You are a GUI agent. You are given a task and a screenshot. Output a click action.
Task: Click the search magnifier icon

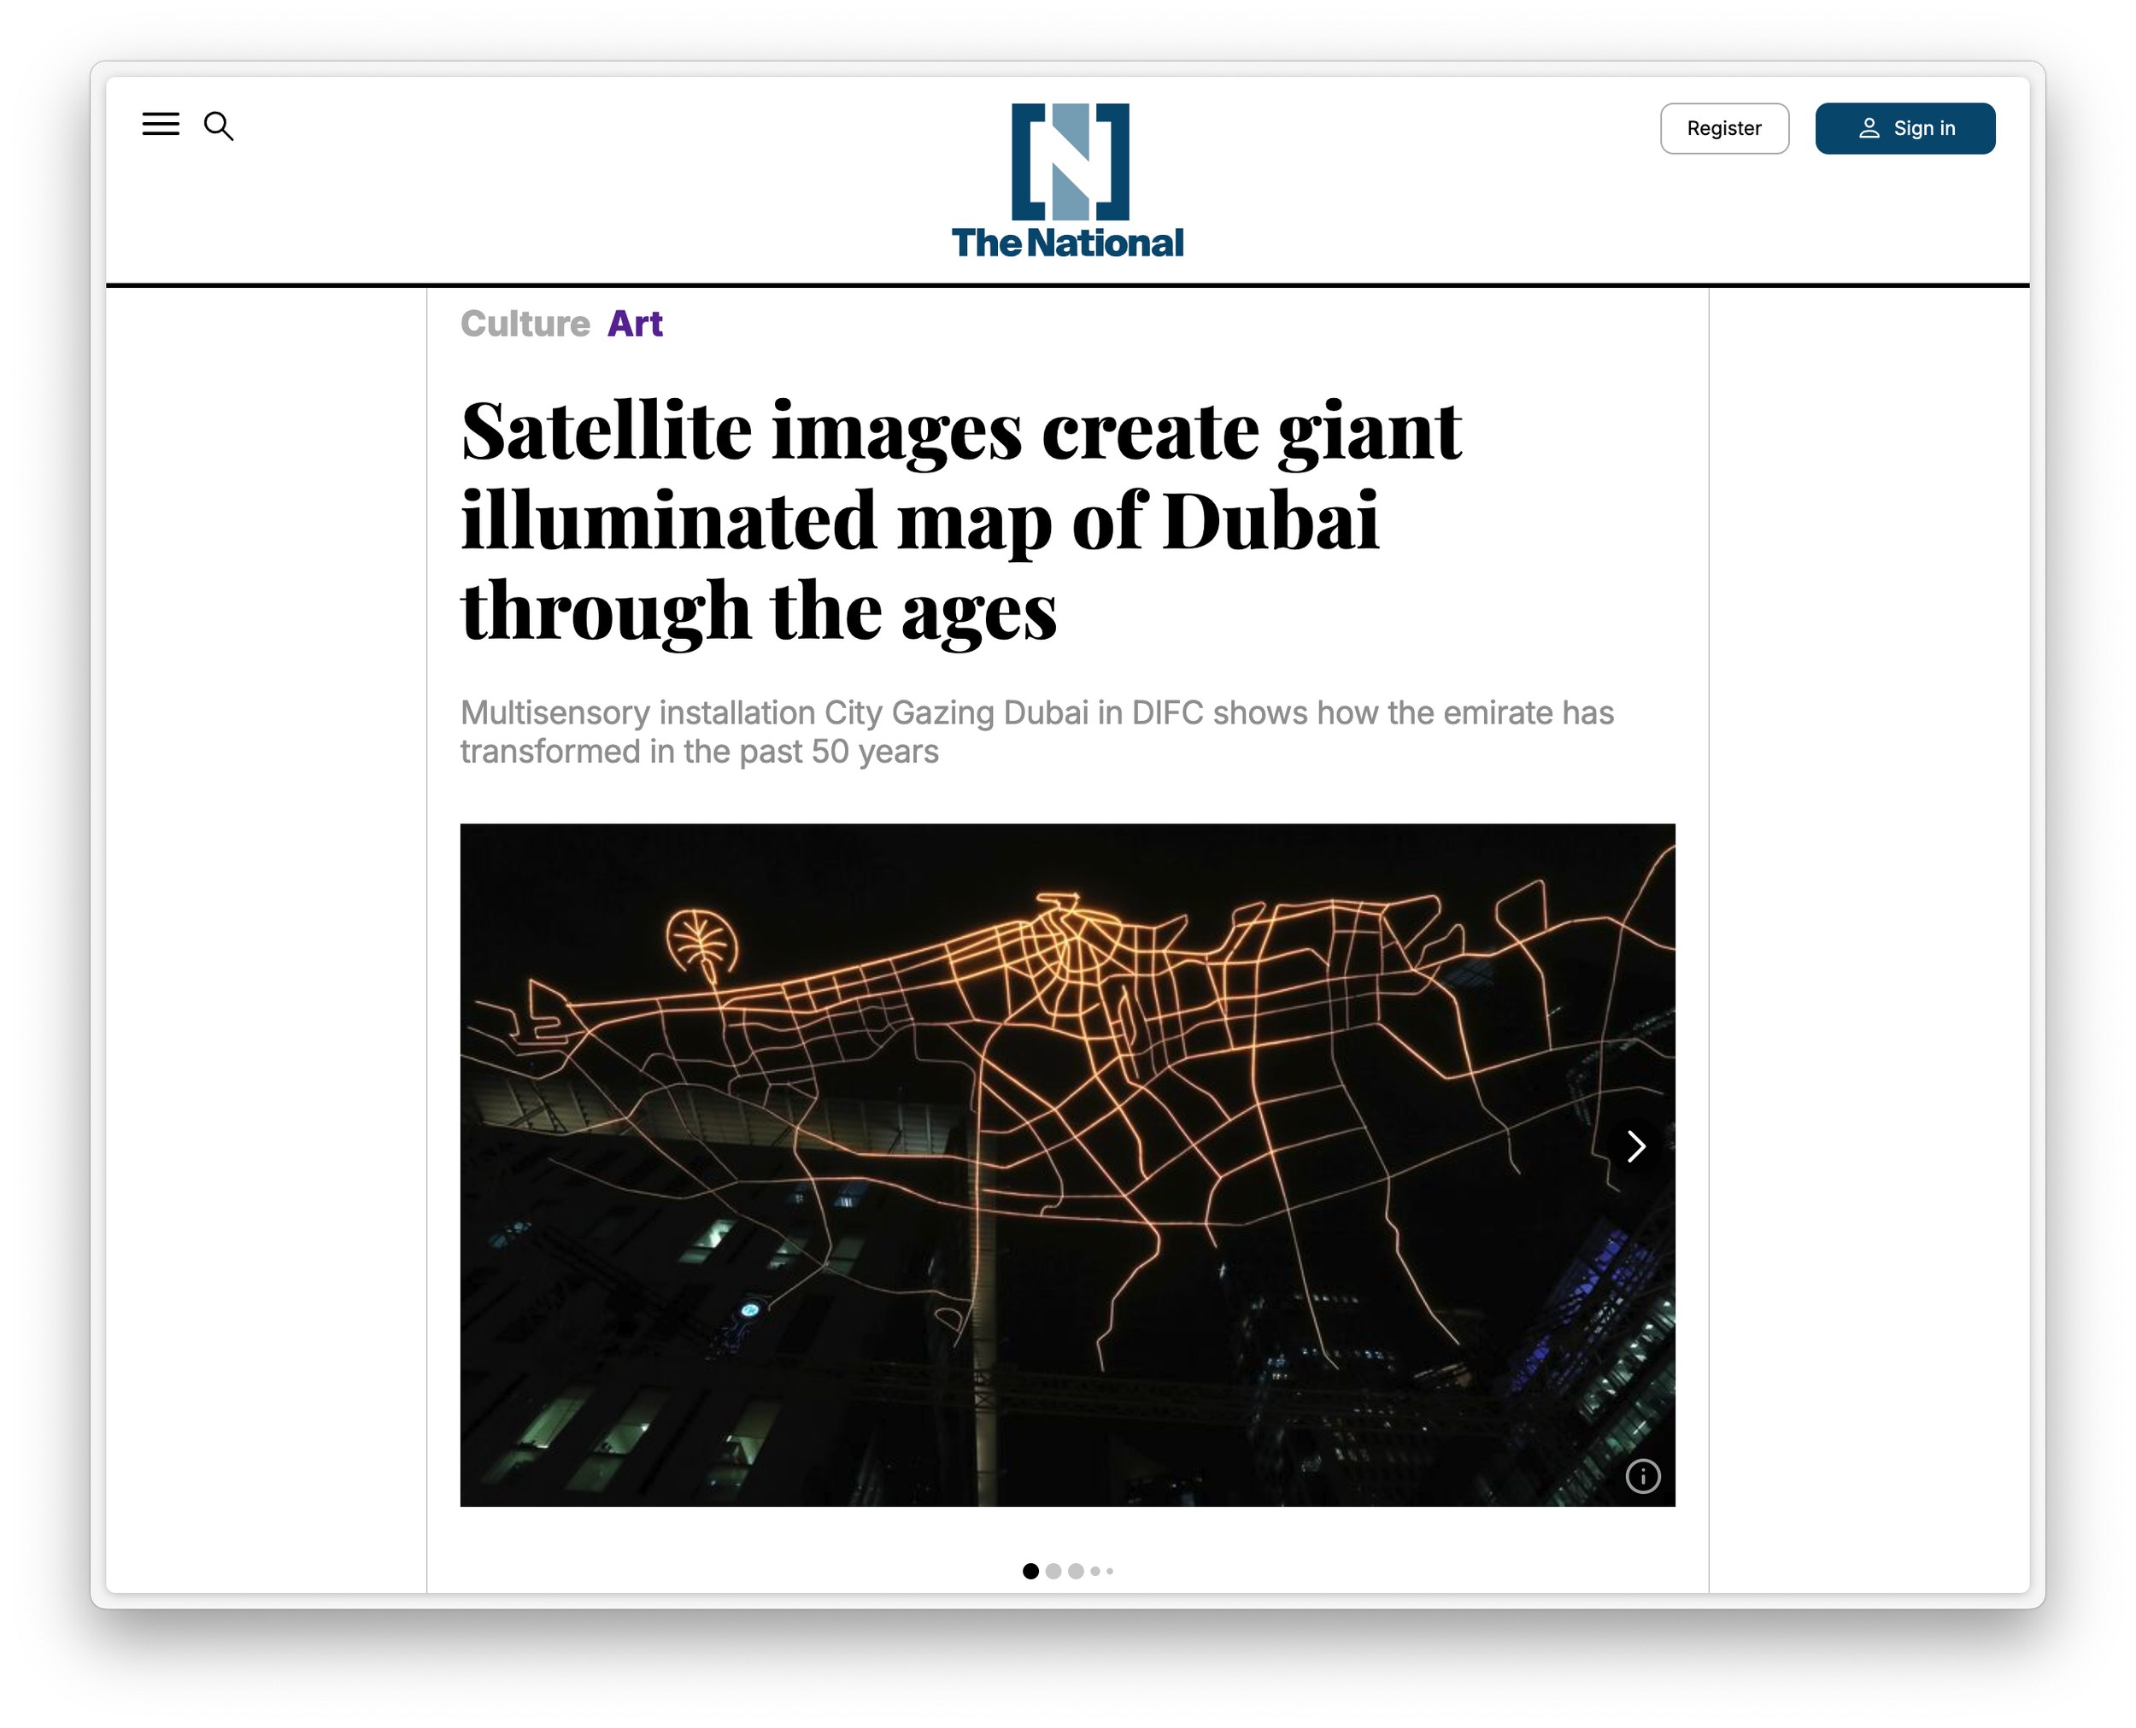(218, 126)
